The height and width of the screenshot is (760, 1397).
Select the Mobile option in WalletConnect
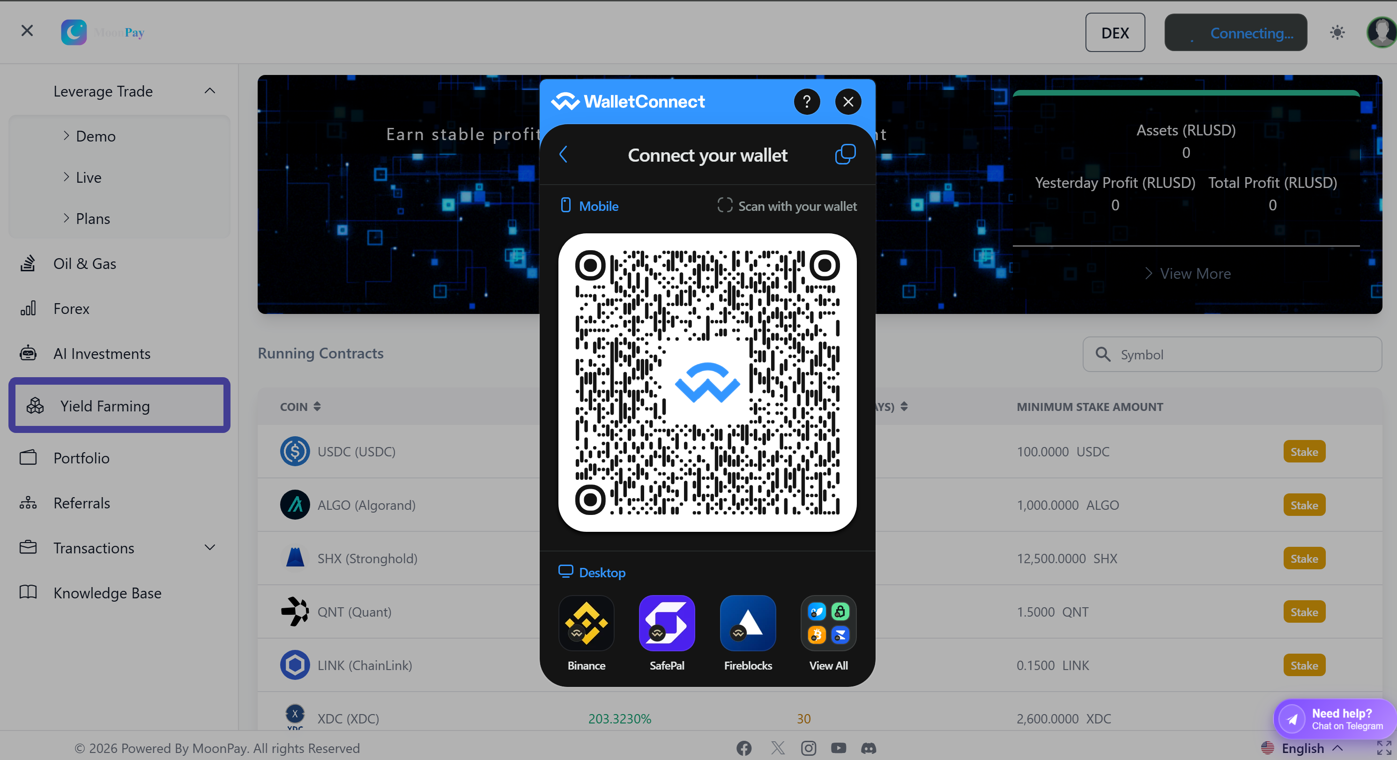point(589,206)
